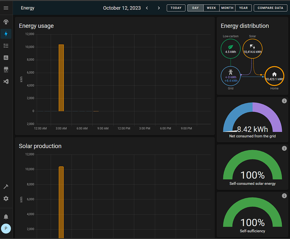Viewport: 290px width, 239px height.
Task: Show info for net grid consumption gauge
Action: pos(284,101)
